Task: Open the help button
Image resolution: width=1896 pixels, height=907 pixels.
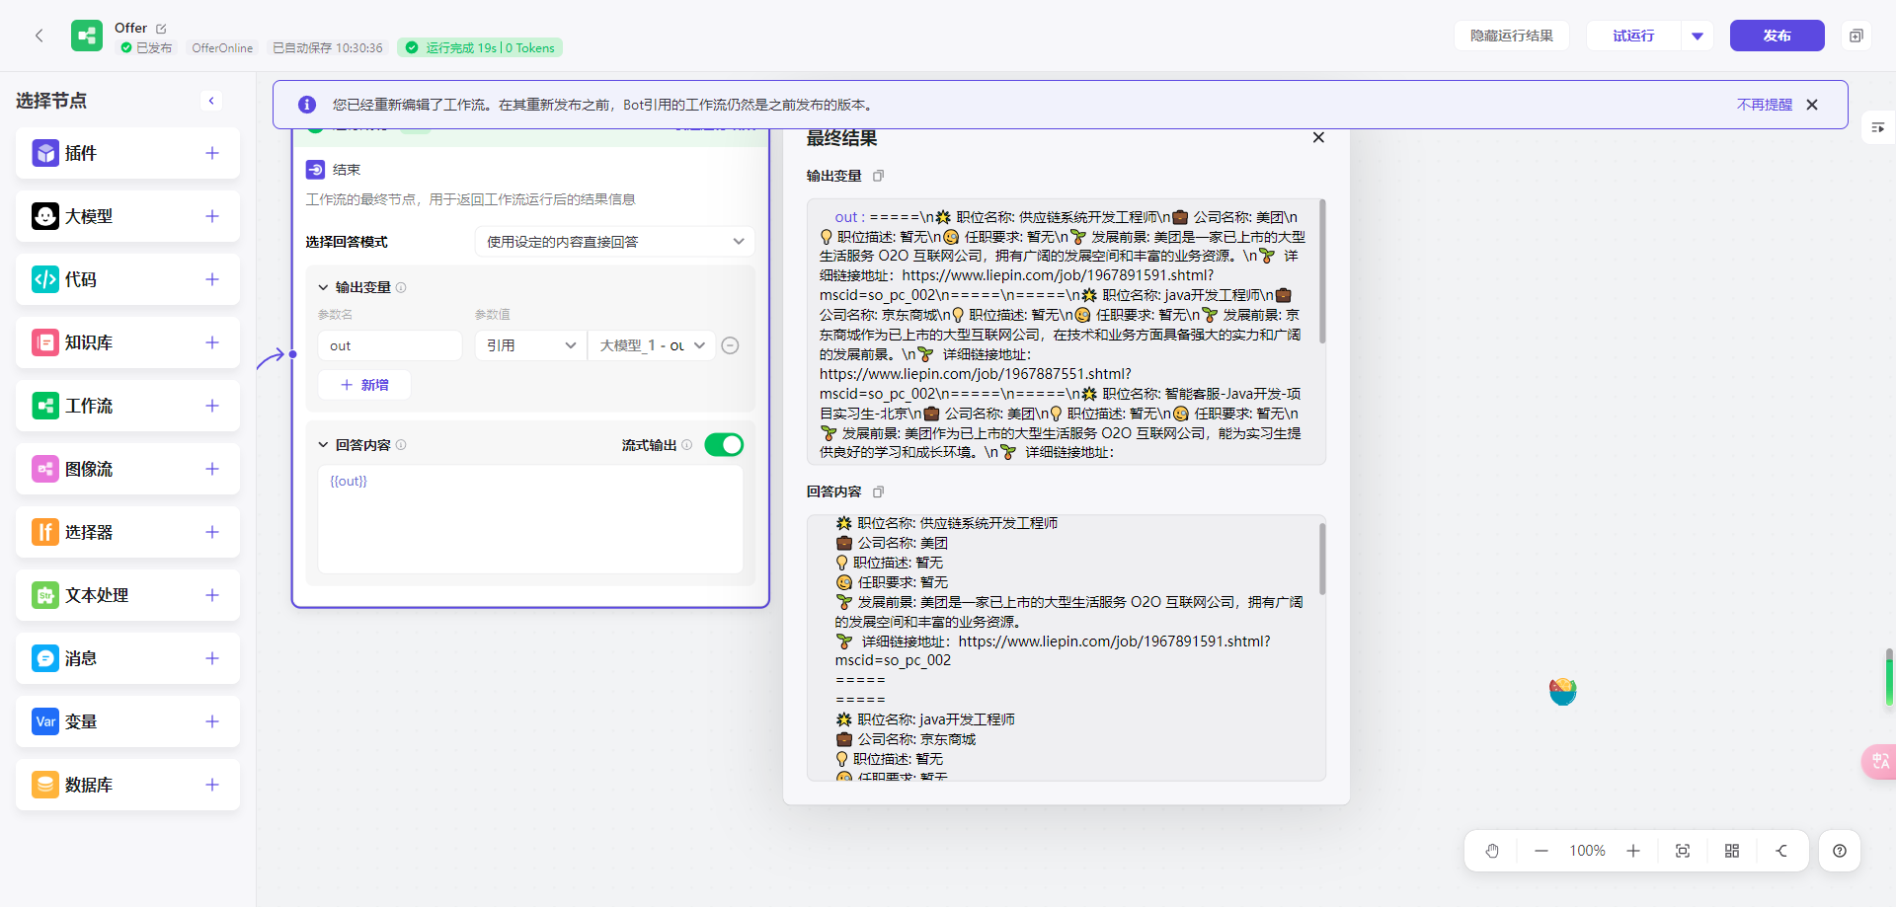Action: coord(1840,851)
